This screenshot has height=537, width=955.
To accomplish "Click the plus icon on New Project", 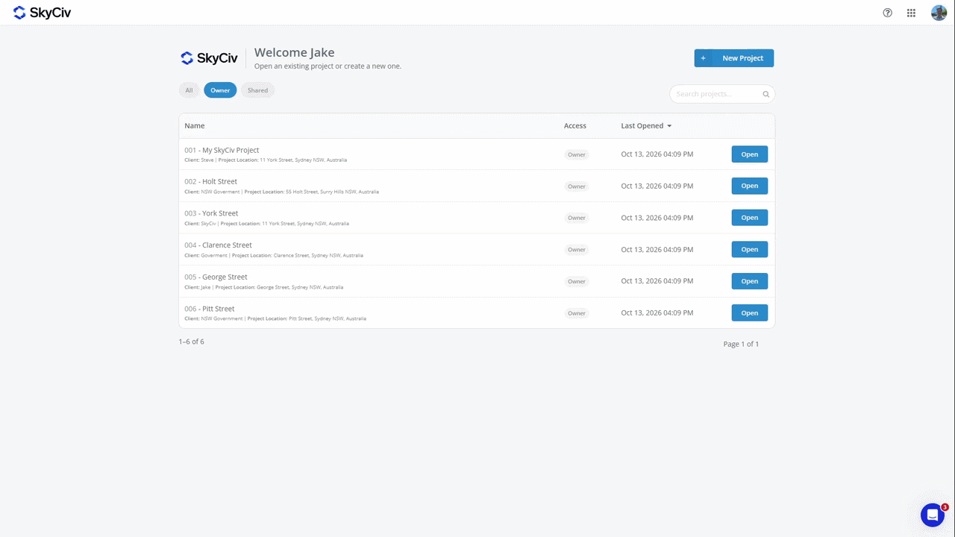I will coord(703,58).
